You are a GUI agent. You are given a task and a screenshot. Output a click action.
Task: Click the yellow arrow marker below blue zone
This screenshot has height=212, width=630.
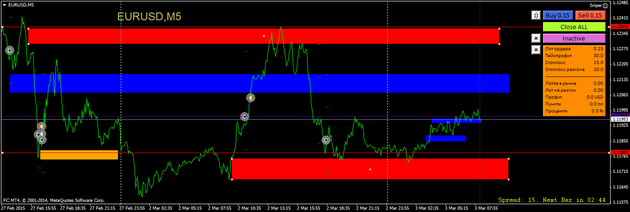pyautogui.click(x=250, y=98)
